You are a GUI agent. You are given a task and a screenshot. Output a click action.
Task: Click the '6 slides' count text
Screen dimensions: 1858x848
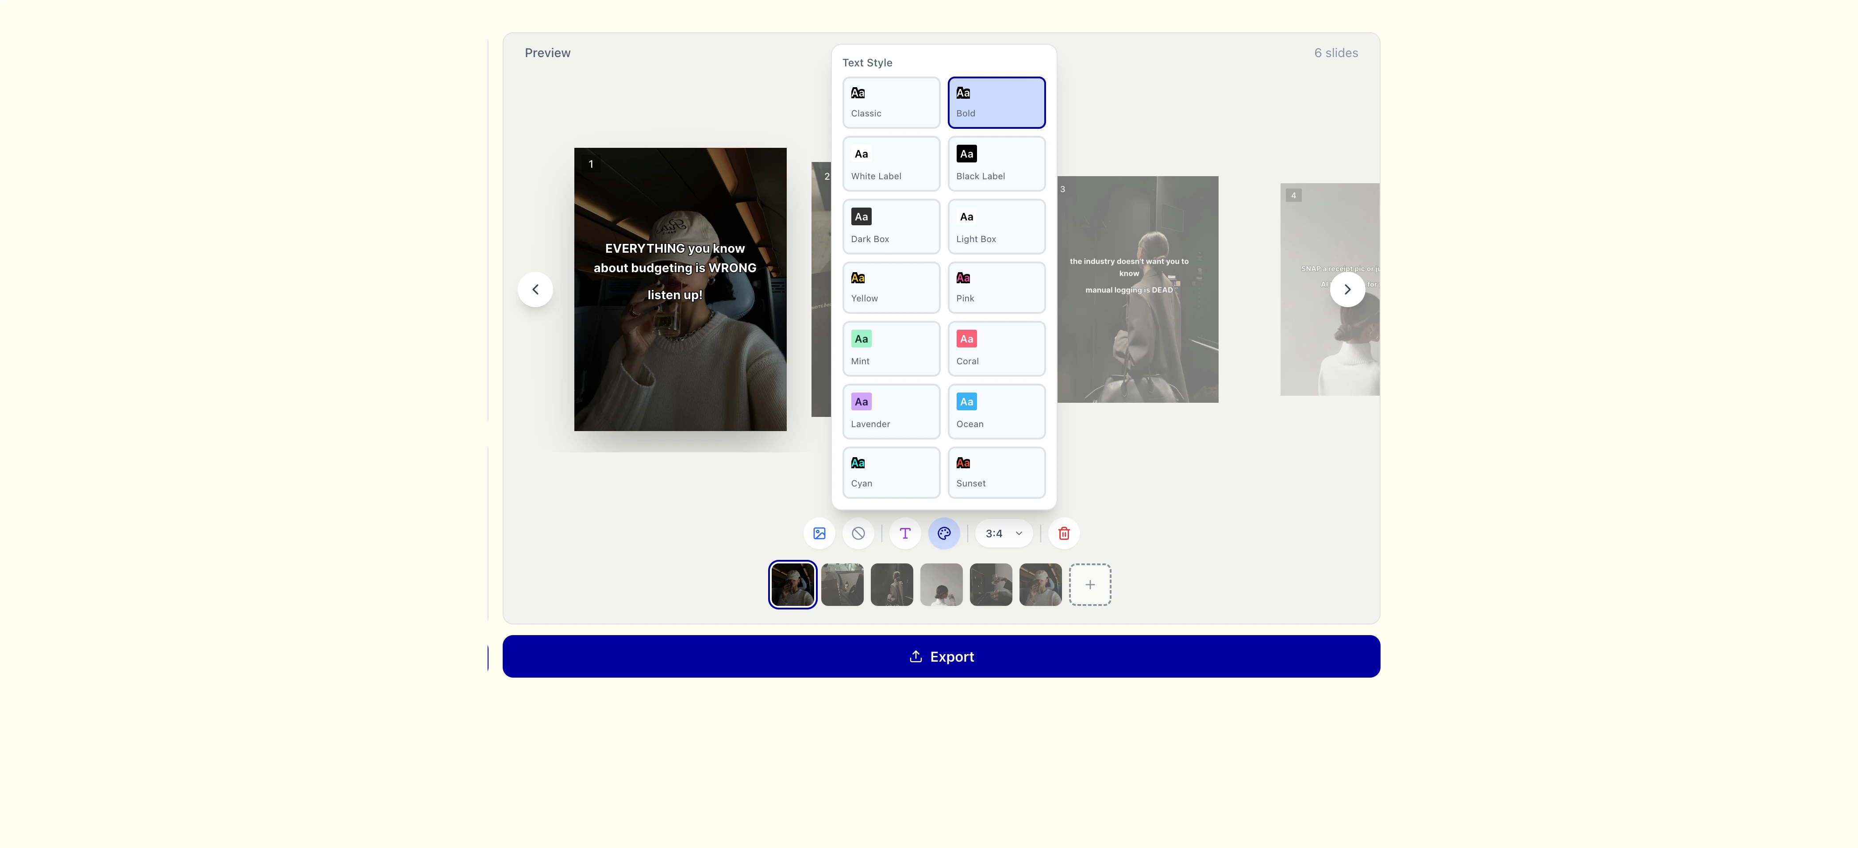pyautogui.click(x=1336, y=53)
